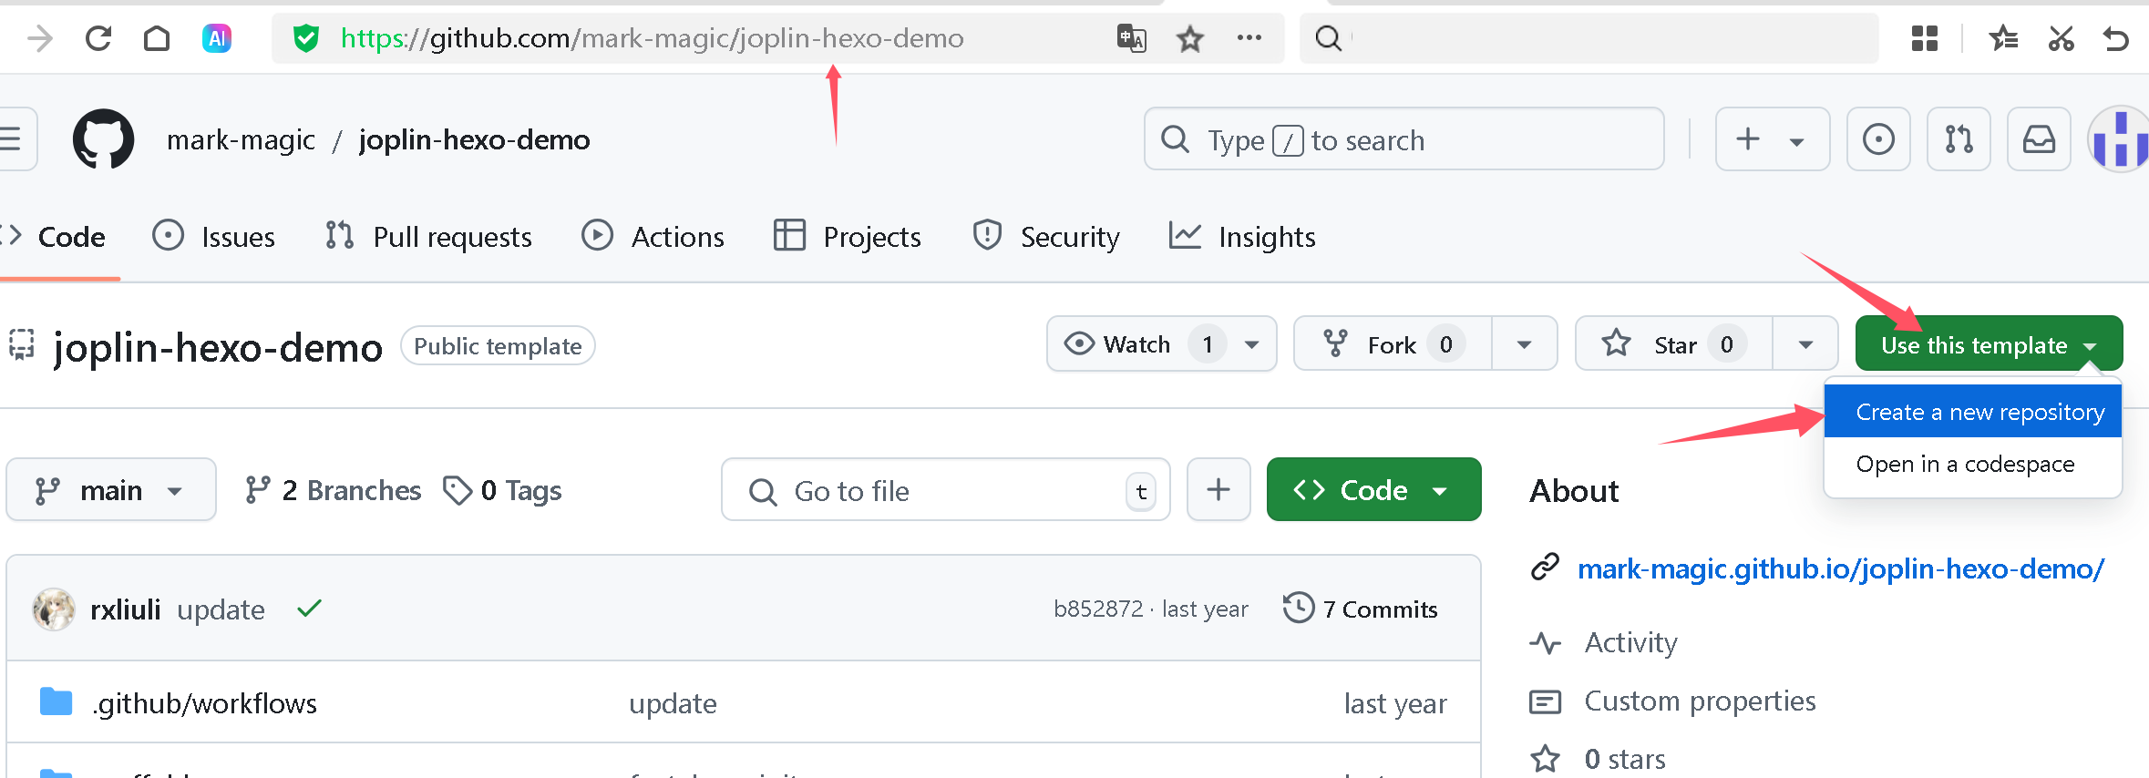This screenshot has width=2149, height=778.
Task: Reload the page with refresh icon
Action: (98, 38)
